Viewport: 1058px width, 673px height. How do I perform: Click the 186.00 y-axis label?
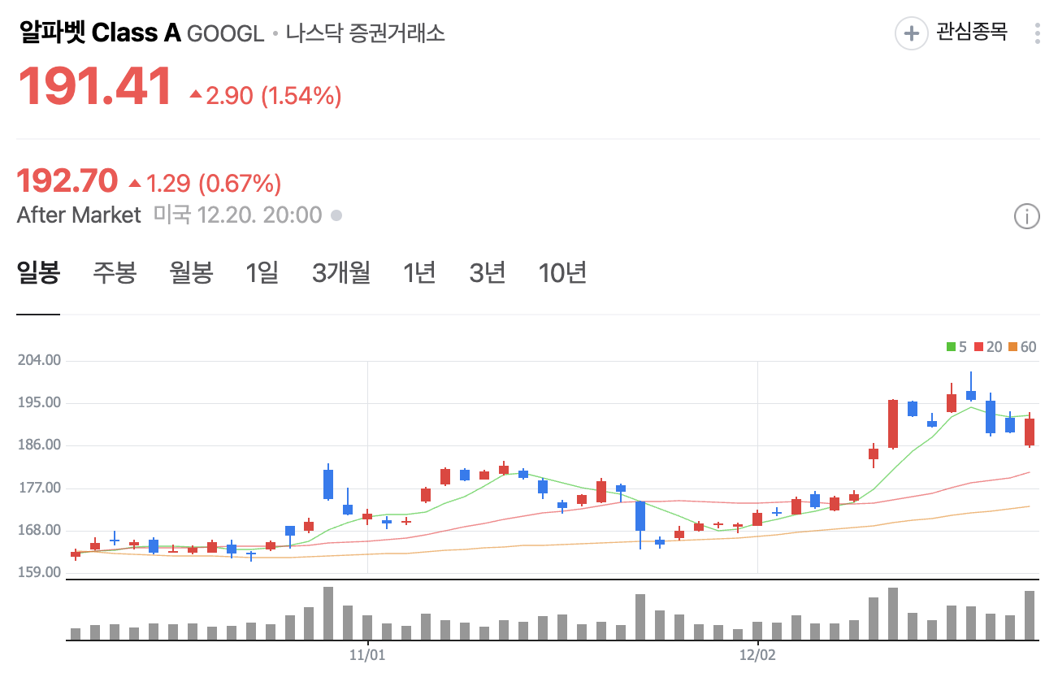(x=39, y=445)
